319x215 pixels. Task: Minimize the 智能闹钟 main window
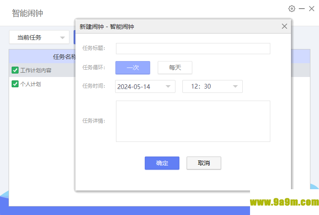pos(301,9)
